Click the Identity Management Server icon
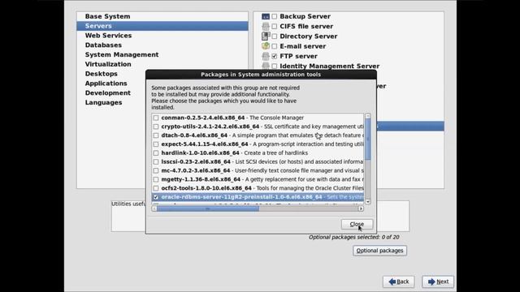The image size is (520, 292). (x=266, y=66)
